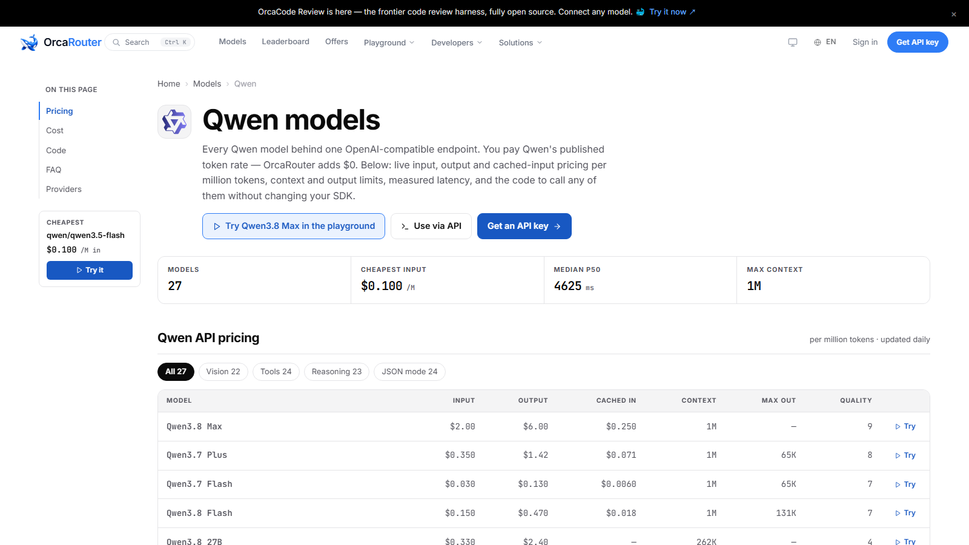This screenshot has height=545, width=969.
Task: Go to Models in the top nav
Action: pyautogui.click(x=233, y=42)
